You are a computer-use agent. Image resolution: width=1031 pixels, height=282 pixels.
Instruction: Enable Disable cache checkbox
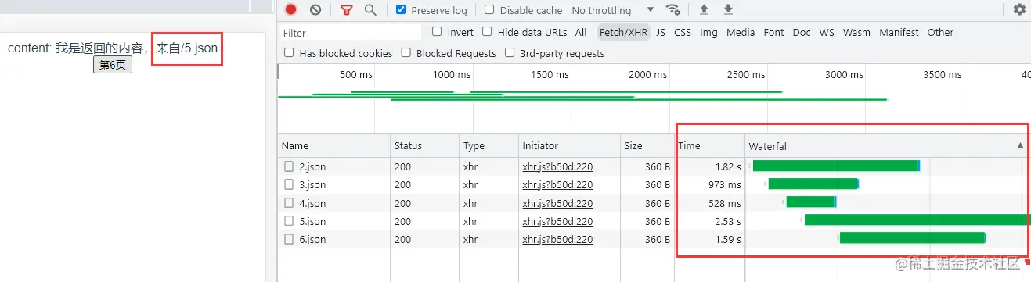489,10
